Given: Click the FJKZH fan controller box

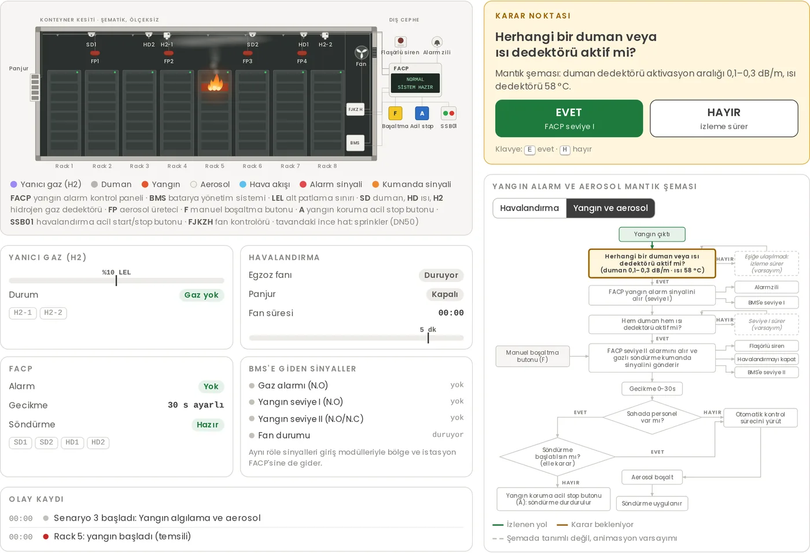Looking at the screenshot, I should [x=355, y=109].
